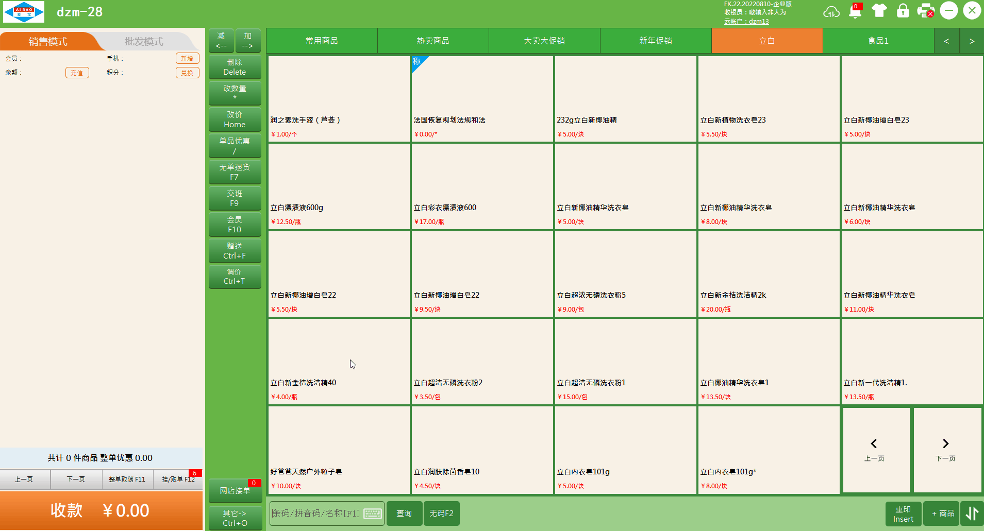Image resolution: width=984 pixels, height=531 pixels.
Task: Click the 删除 Delete button
Action: coord(235,67)
